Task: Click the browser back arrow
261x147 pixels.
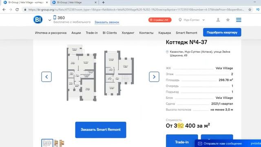Action: coord(4,10)
